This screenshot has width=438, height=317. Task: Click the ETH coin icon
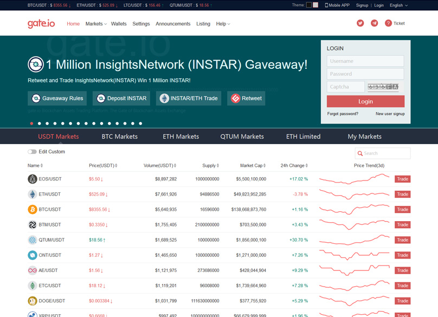pyautogui.click(x=33, y=194)
